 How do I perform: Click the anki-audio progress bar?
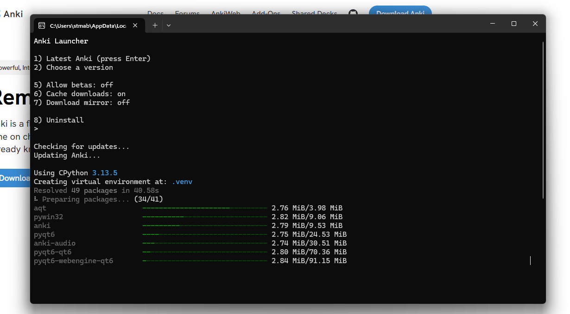pos(205,243)
